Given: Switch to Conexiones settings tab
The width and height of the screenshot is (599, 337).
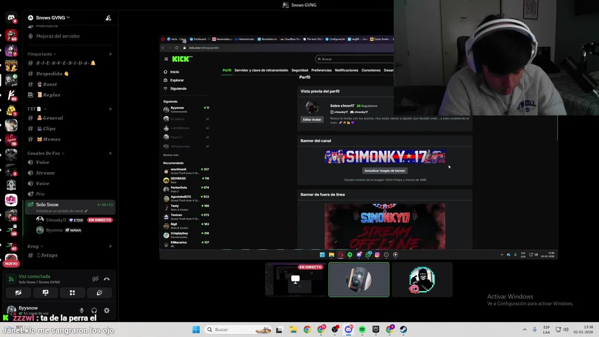Looking at the screenshot, I should coord(371,70).
